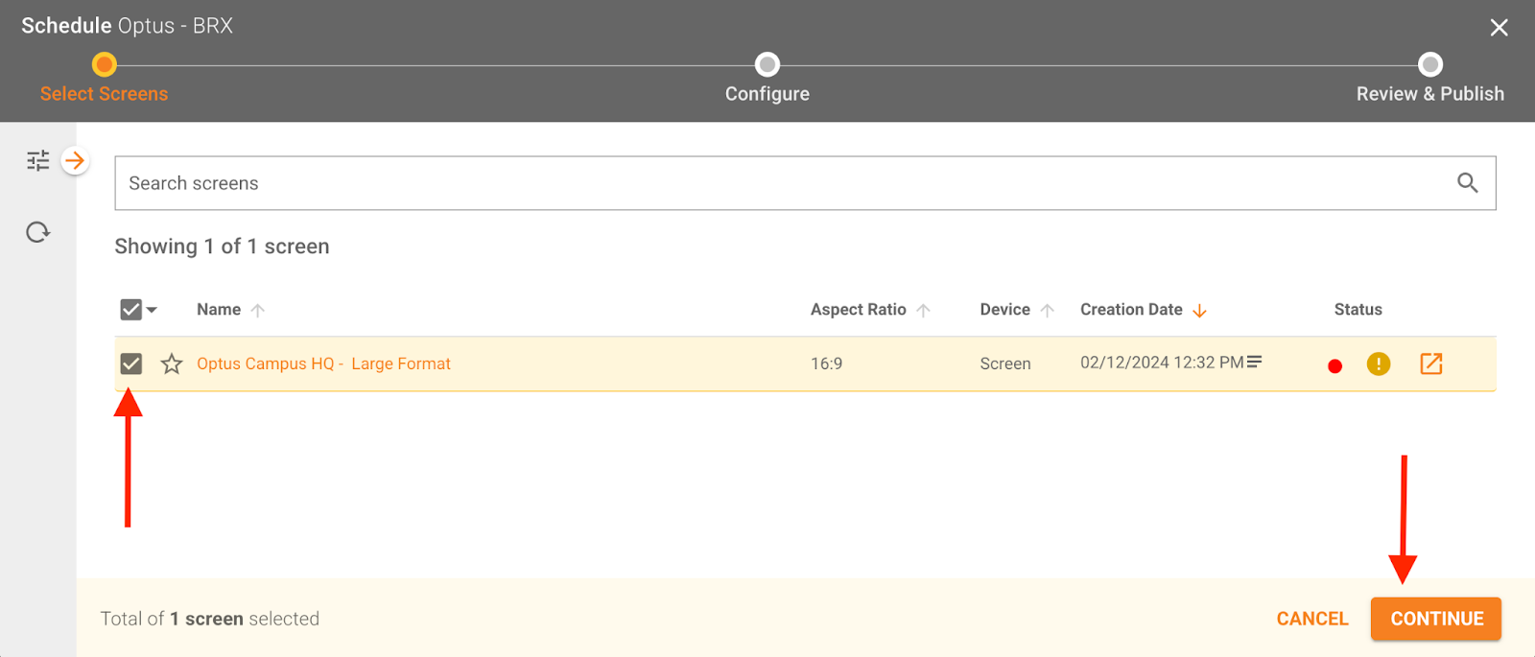
Task: Click the orange arrow expand sidebar button
Action: (x=75, y=160)
